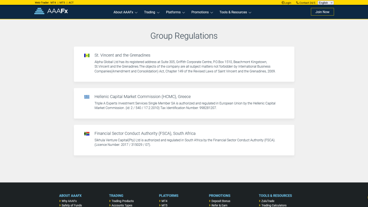Expand the About AAAFx menu
Screen dimensions: 368x207
125,12
